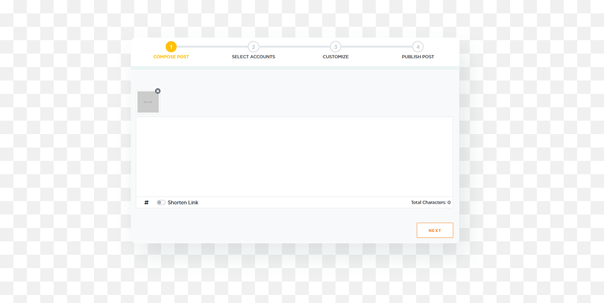Viewport: 604px width, 303px height.
Task: Click inside the post text area
Action: point(295,157)
